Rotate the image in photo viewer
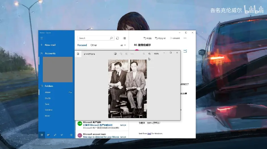The image size is (267, 149). pyautogui.click(x=121, y=54)
